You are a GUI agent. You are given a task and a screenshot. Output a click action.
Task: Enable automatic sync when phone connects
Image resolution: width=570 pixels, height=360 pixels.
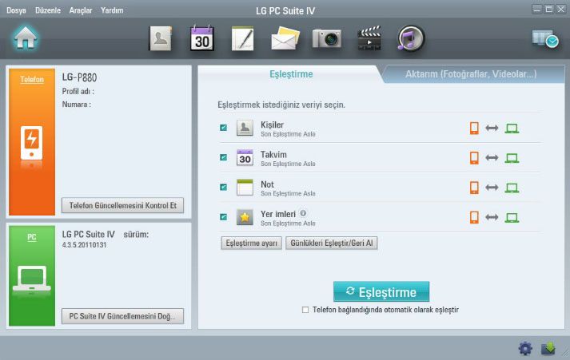click(305, 310)
